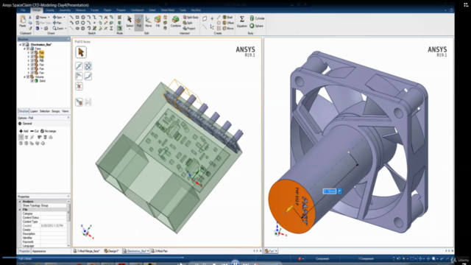Image resolution: width=471 pixels, height=265 pixels.
Task: Switch to the Assembly ribbon tab
Action: [65, 10]
